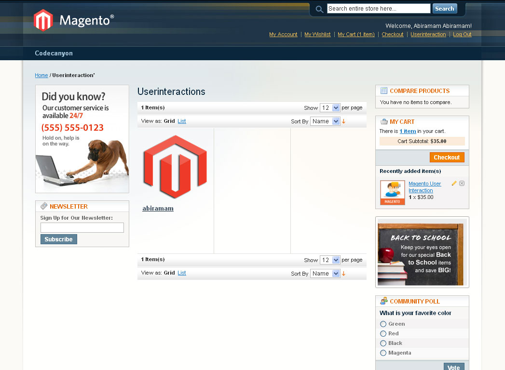Open Magento User Interaction product link
The image size is (505, 370).
[x=424, y=187]
